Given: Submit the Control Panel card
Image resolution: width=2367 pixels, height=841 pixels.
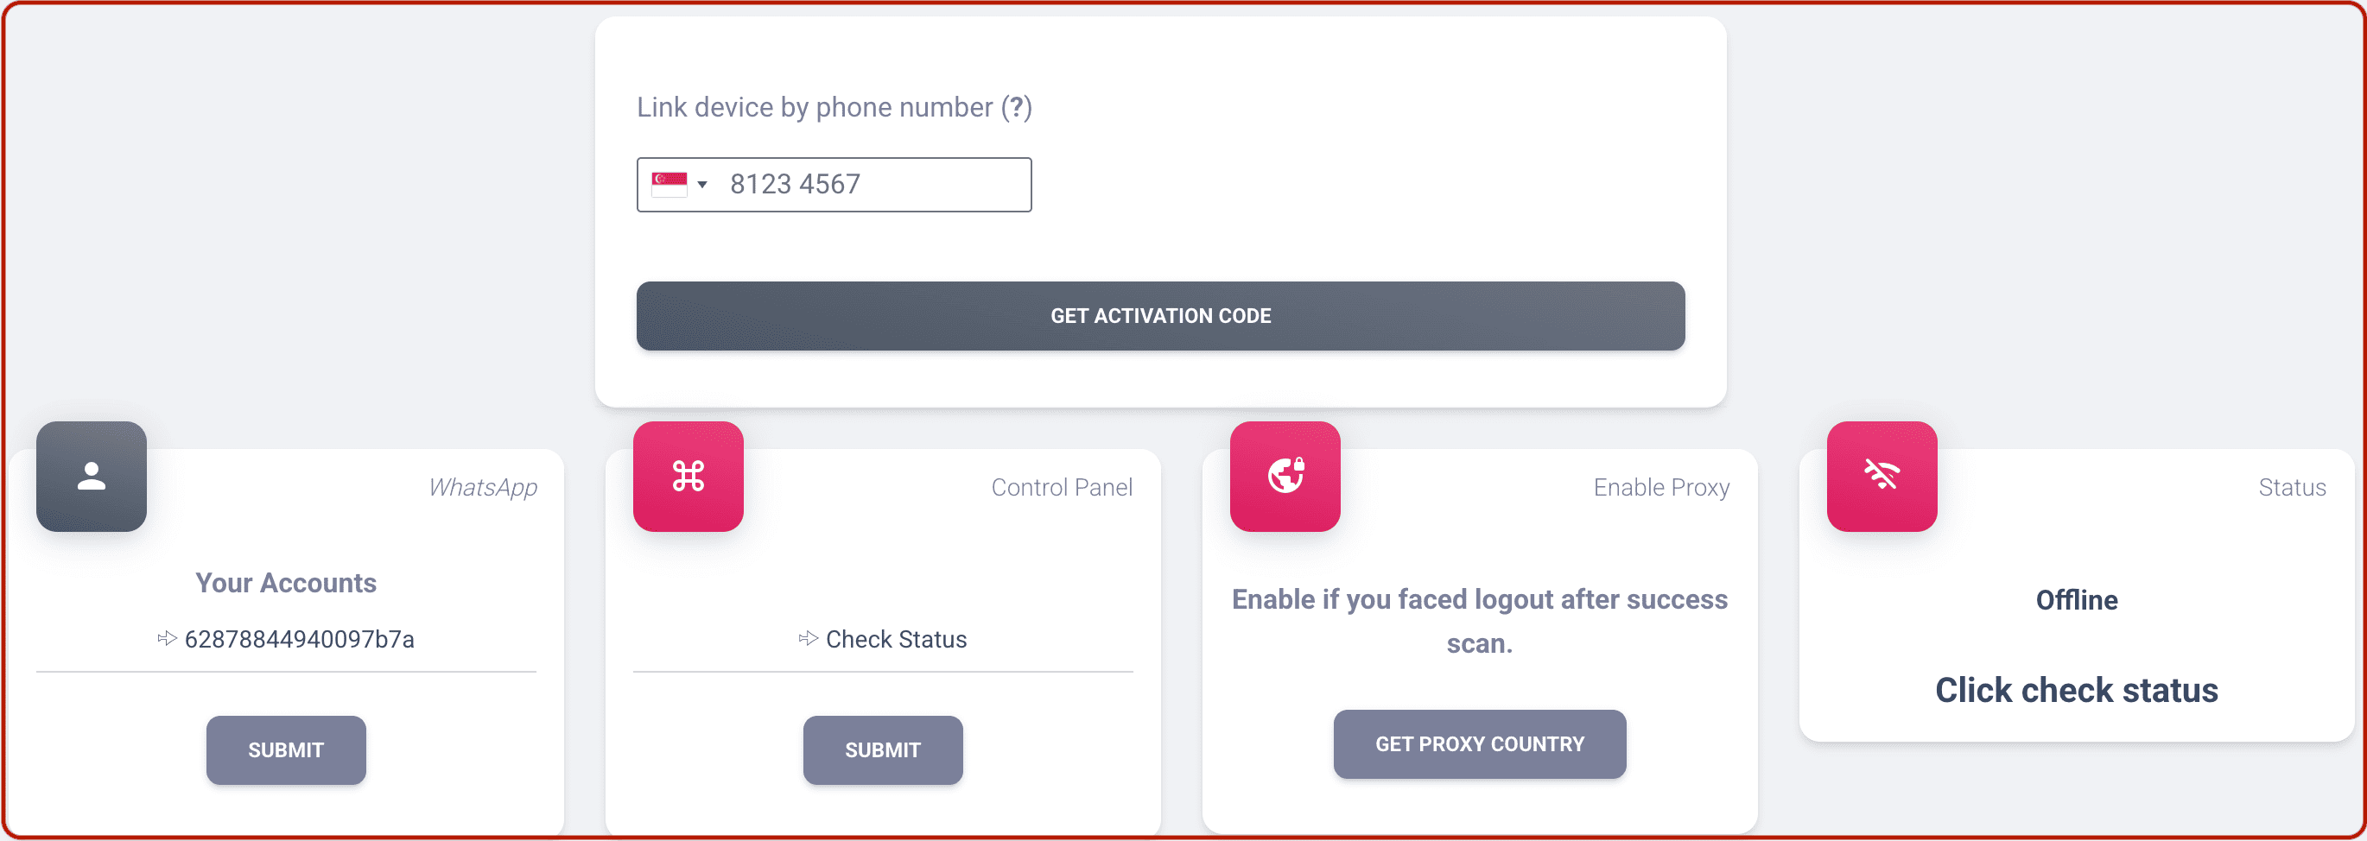Looking at the screenshot, I should coord(883,750).
